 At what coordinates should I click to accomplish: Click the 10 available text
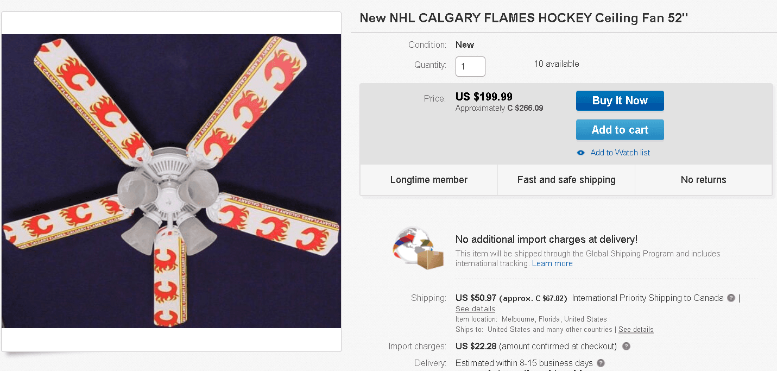pyautogui.click(x=557, y=64)
